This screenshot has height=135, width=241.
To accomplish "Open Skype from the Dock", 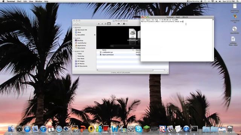I will 139,129.
